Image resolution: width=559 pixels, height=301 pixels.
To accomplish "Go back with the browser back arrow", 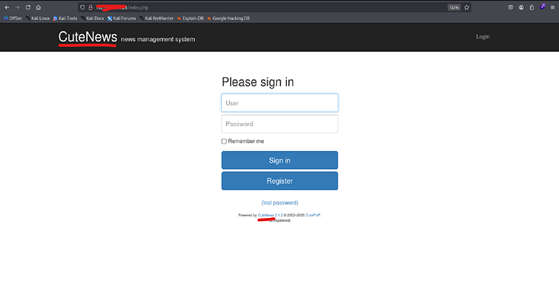I will click(x=6, y=7).
